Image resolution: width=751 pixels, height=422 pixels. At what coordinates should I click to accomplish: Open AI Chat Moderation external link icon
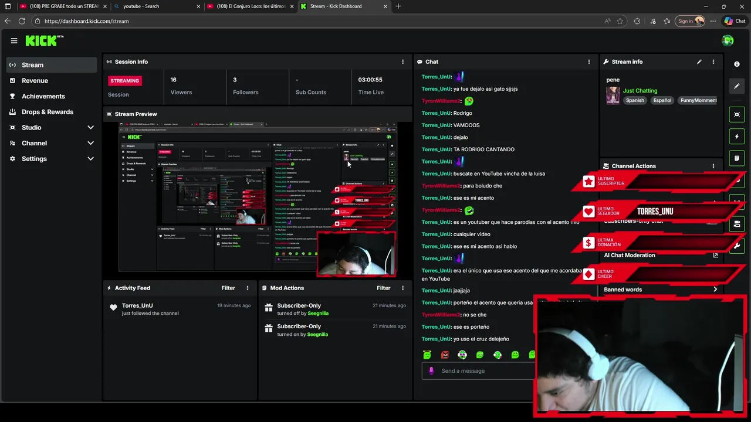pyautogui.click(x=715, y=255)
